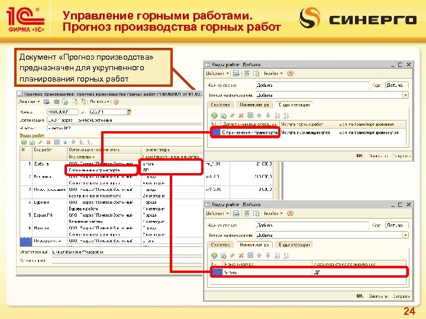Click help icon in upper Виды работ window
The height and width of the screenshot is (319, 426).
290,73
